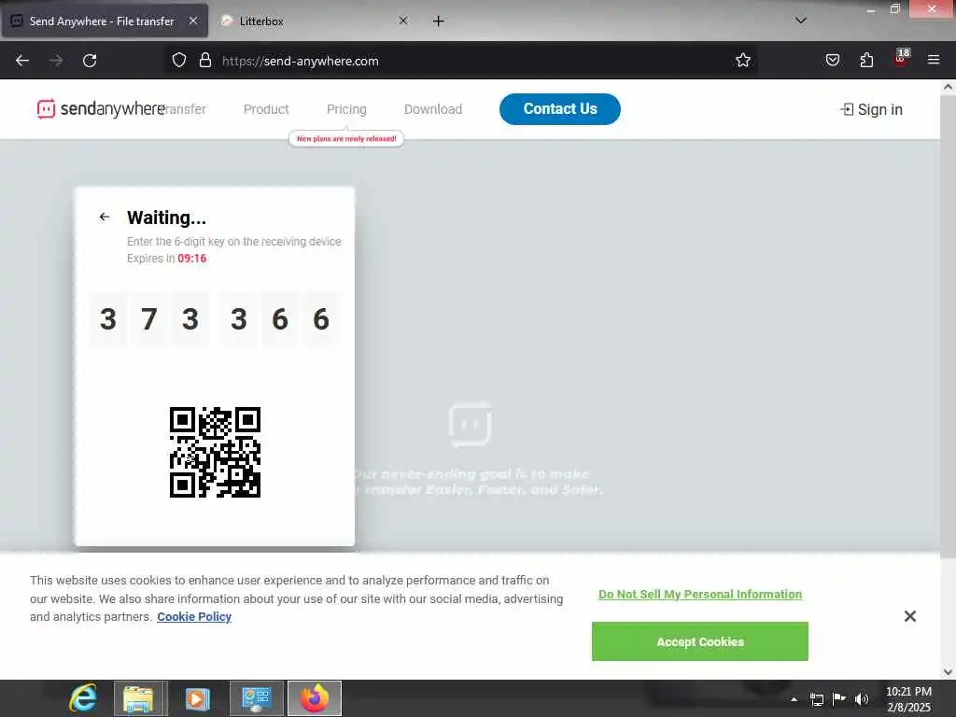Bookmark this page with the star icon
Viewport: 956px width, 717px height.
(742, 61)
